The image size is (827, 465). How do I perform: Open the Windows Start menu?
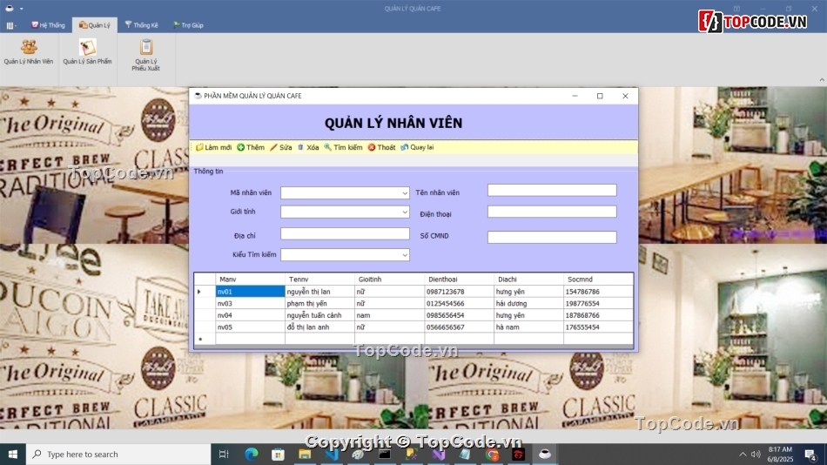pyautogui.click(x=13, y=454)
